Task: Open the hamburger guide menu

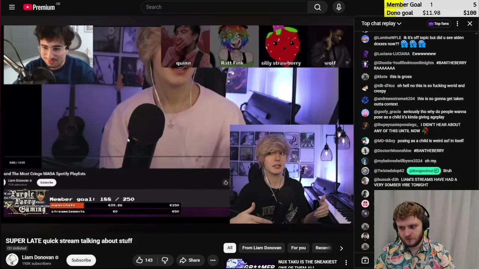Action: click(x=12, y=7)
